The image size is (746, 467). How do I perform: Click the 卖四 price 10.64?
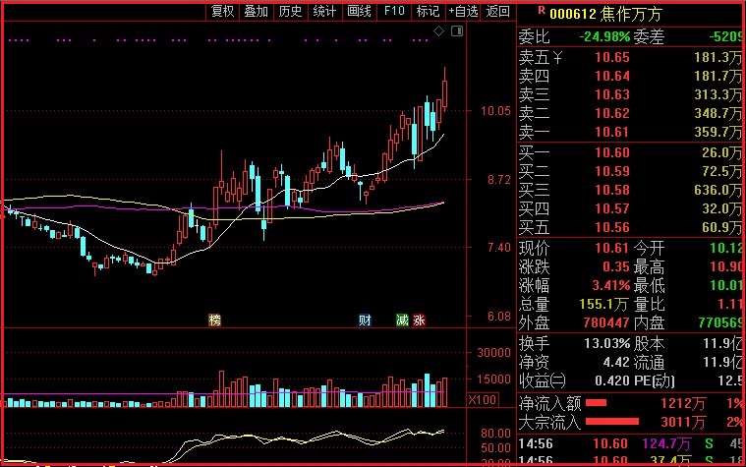(x=611, y=76)
